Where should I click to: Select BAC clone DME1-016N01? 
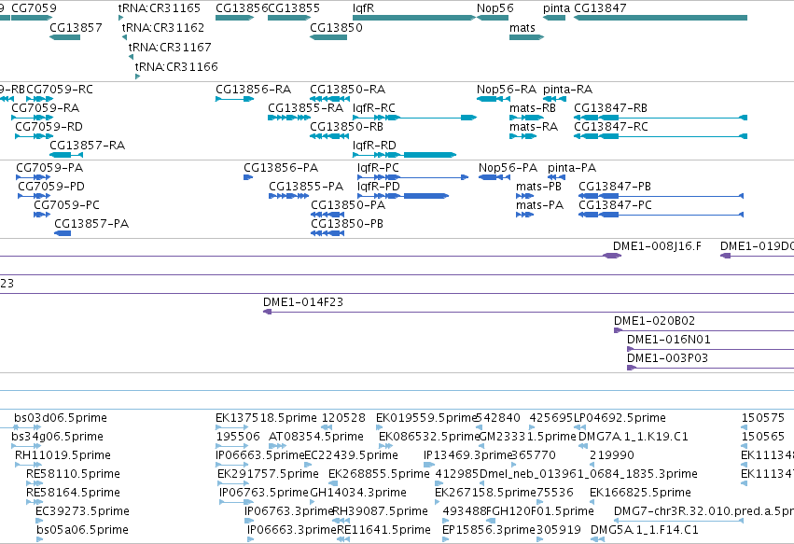click(x=668, y=340)
